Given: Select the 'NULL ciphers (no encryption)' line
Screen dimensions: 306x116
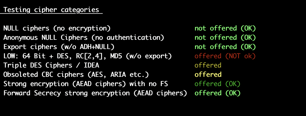Looking at the screenshot, I should click(x=57, y=28).
